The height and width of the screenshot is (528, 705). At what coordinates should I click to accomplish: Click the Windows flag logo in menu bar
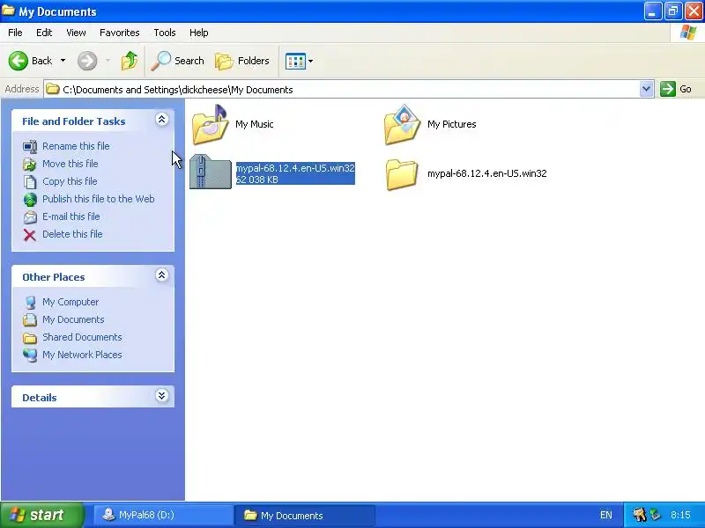pos(688,33)
